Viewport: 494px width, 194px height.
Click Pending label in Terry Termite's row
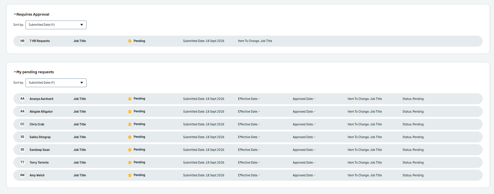coord(139,162)
